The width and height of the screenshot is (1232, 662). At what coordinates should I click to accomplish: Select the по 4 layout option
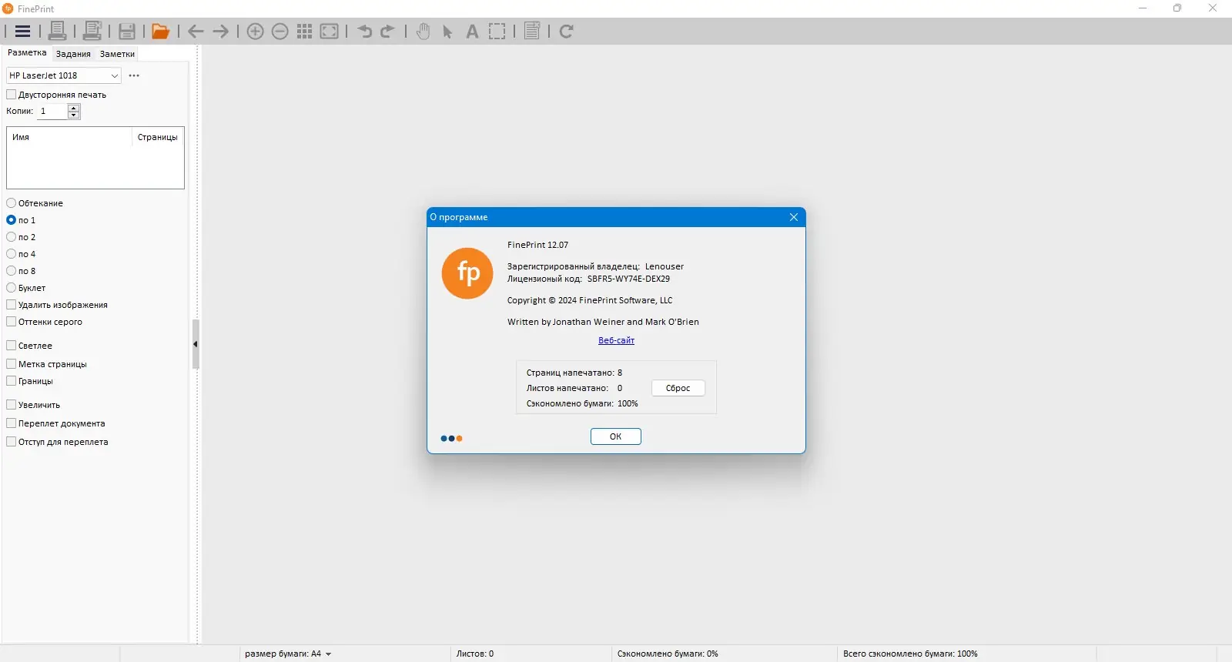(12, 254)
